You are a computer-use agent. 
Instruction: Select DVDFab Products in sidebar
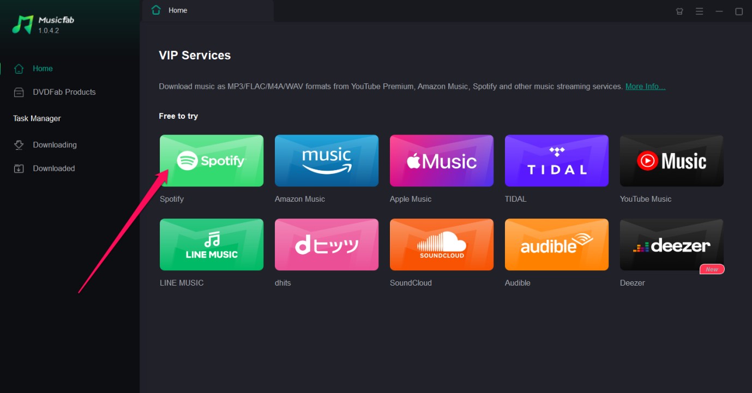tap(64, 92)
